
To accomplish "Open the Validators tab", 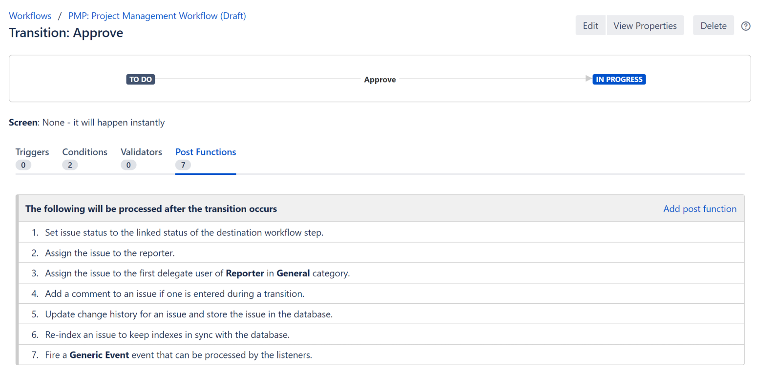I will (x=141, y=152).
